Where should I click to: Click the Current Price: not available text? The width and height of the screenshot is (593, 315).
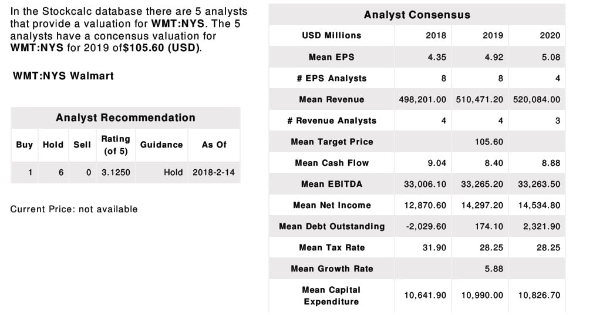[x=74, y=209]
